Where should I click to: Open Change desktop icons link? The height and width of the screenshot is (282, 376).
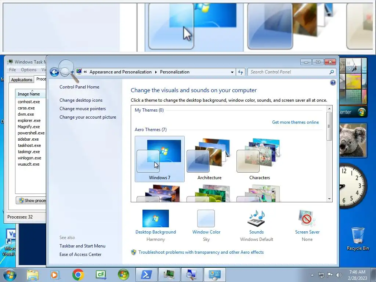click(81, 100)
